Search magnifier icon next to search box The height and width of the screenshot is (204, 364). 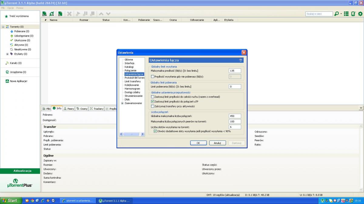click(x=336, y=14)
